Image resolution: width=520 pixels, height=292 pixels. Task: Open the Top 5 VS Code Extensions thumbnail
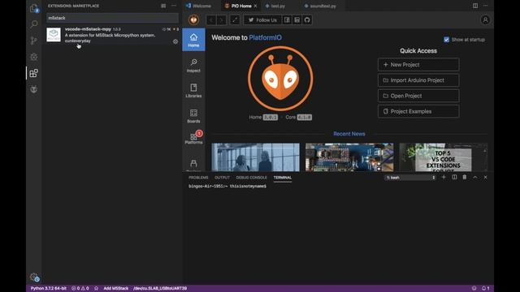point(444,157)
